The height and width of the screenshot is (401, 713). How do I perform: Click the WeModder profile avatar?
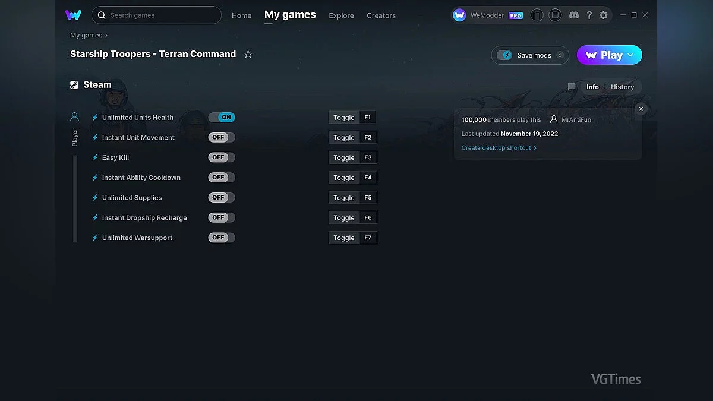(459, 15)
